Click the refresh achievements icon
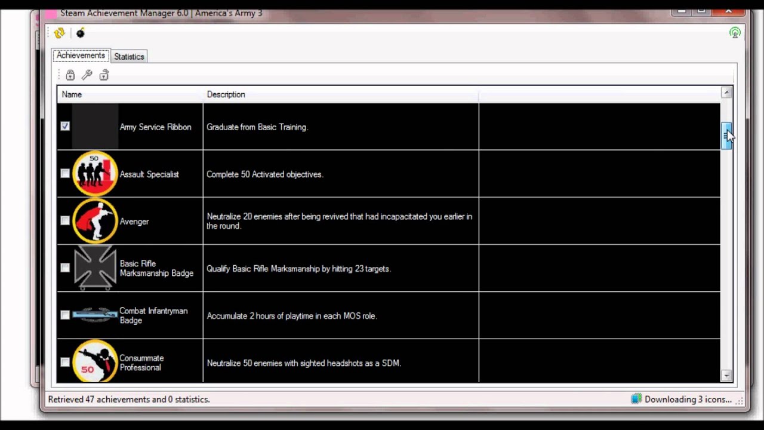 click(x=59, y=33)
